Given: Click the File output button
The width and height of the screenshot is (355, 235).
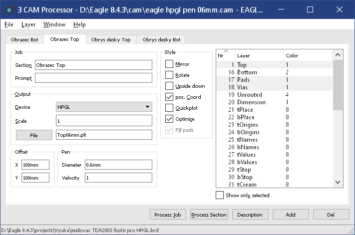Looking at the screenshot, I should point(34,135).
